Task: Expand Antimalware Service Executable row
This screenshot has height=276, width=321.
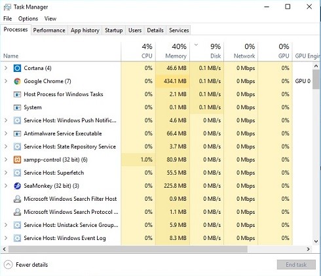Action: coord(6,133)
